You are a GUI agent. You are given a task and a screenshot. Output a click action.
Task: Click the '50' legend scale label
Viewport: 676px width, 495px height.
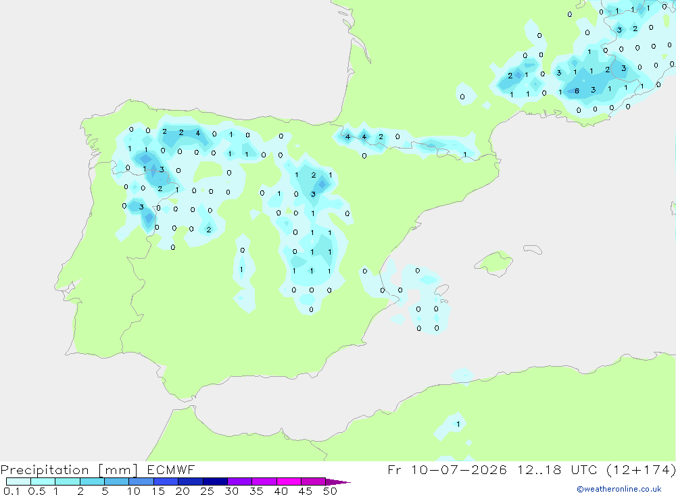click(x=330, y=491)
